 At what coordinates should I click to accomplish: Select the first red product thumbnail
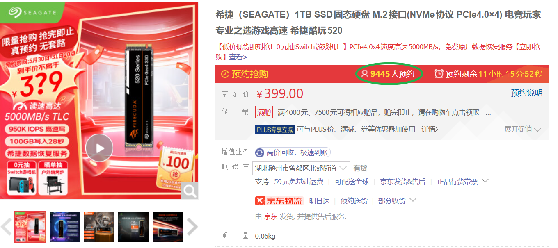click(30, 227)
